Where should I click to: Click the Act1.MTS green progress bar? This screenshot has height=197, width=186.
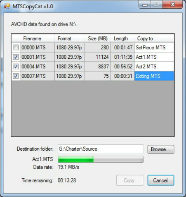pos(101,159)
